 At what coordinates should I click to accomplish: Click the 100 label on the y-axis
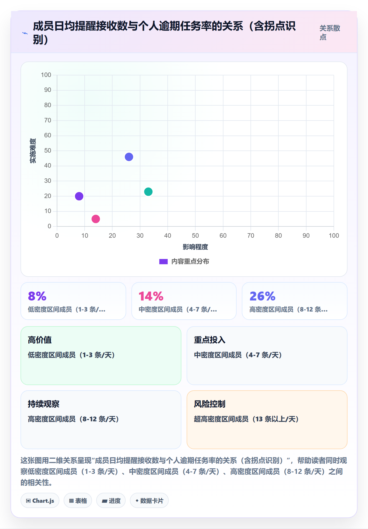click(x=46, y=75)
